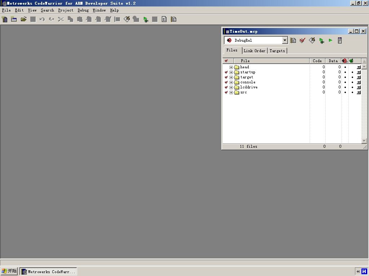Open the Help menu
Image resolution: width=369 pixels, height=276 pixels.
pos(114,10)
